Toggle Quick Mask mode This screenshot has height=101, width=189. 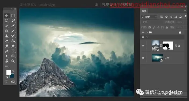point(6,82)
